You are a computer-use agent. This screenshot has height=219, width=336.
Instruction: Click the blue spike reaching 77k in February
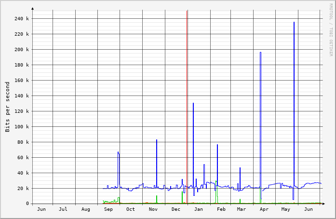coord(217,165)
